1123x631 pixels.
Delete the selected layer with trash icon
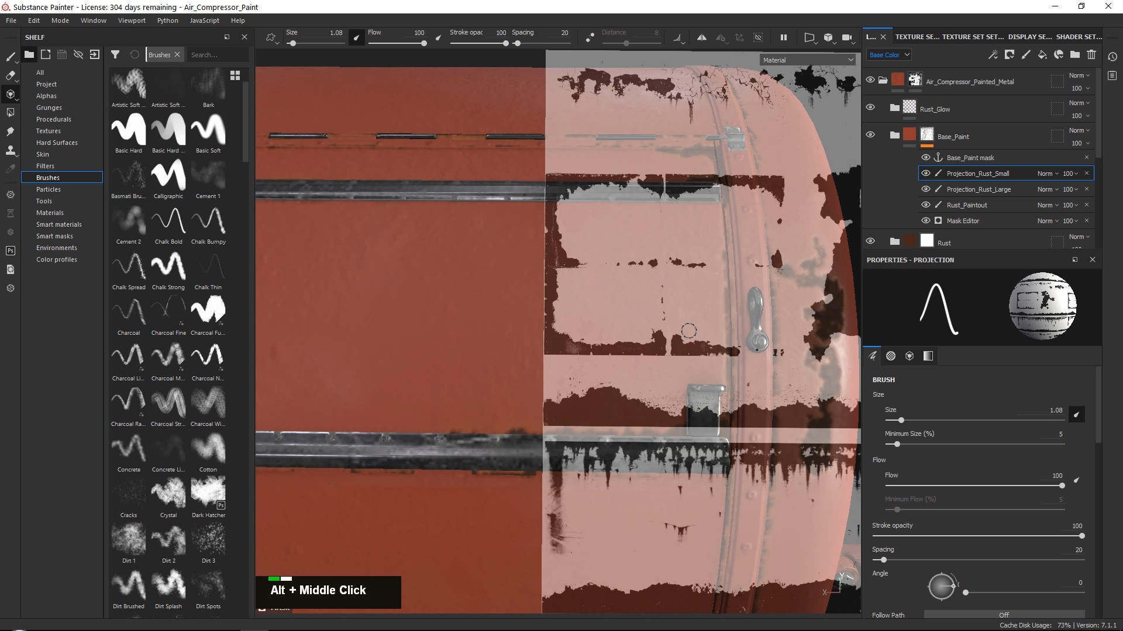pos(1091,54)
